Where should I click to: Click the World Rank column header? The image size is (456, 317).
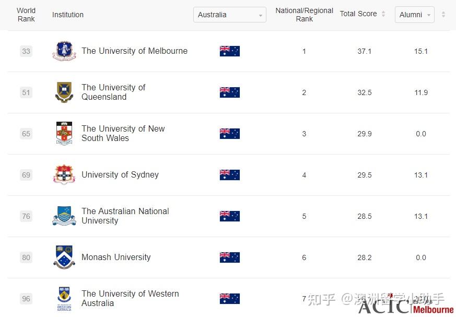coord(26,15)
